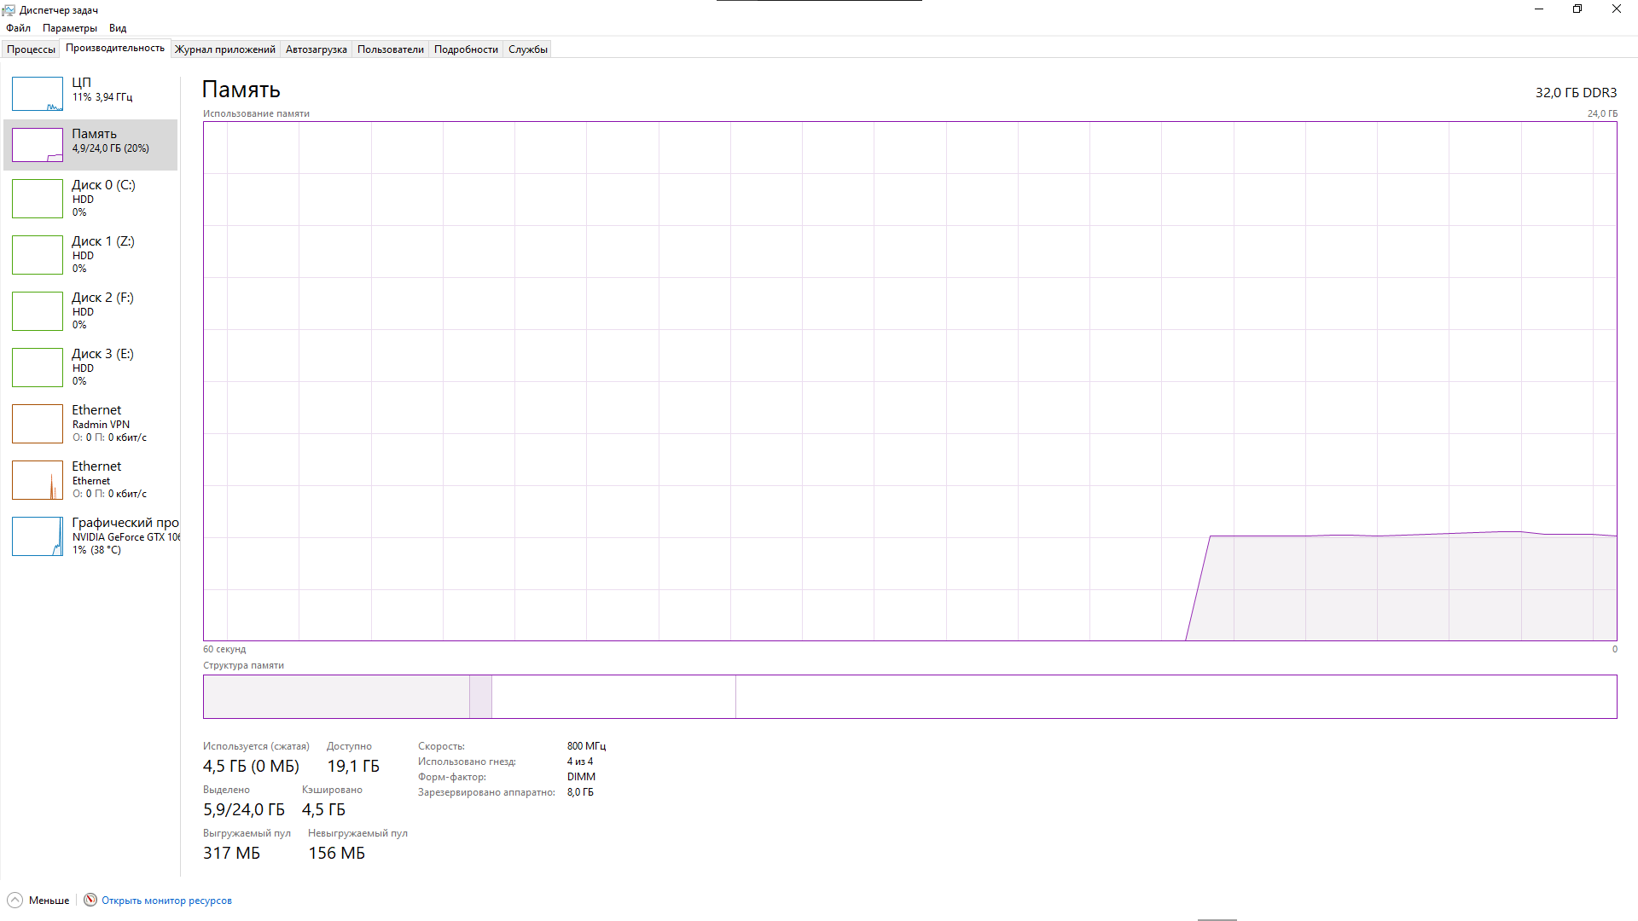Click the 4,5 ГБ (0 МБ) in-use value
The image size is (1638, 921).
tap(251, 766)
